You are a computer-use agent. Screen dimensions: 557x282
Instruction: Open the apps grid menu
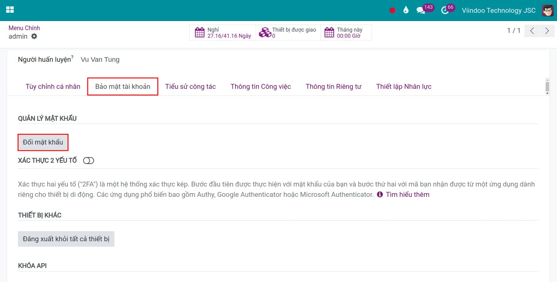tap(10, 10)
